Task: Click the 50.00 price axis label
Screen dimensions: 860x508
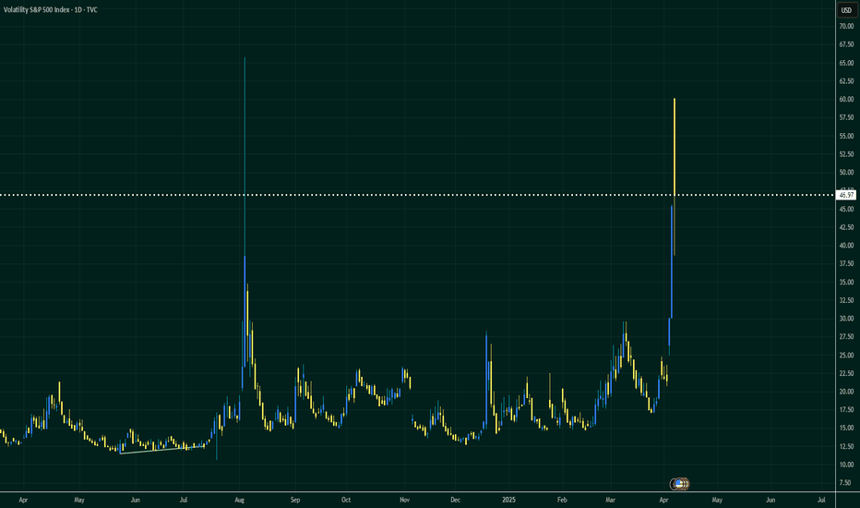Action: [x=847, y=173]
